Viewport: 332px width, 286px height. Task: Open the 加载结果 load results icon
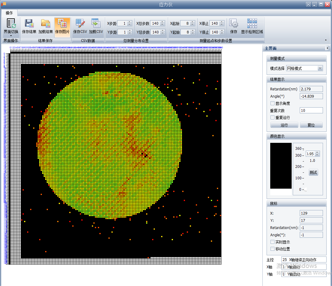coord(45,24)
